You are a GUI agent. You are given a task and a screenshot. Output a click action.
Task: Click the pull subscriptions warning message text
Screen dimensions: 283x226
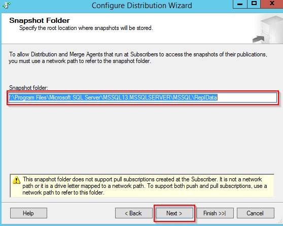pyautogui.click(x=145, y=186)
